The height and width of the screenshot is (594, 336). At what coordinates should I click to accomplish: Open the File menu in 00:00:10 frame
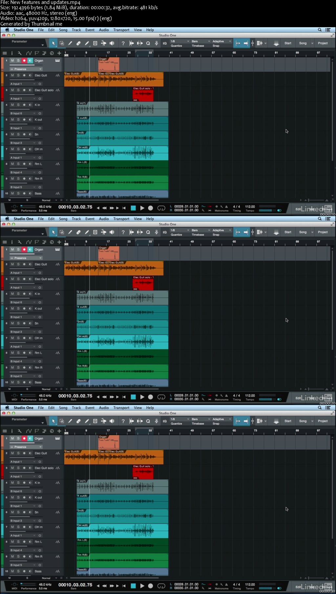click(x=41, y=30)
